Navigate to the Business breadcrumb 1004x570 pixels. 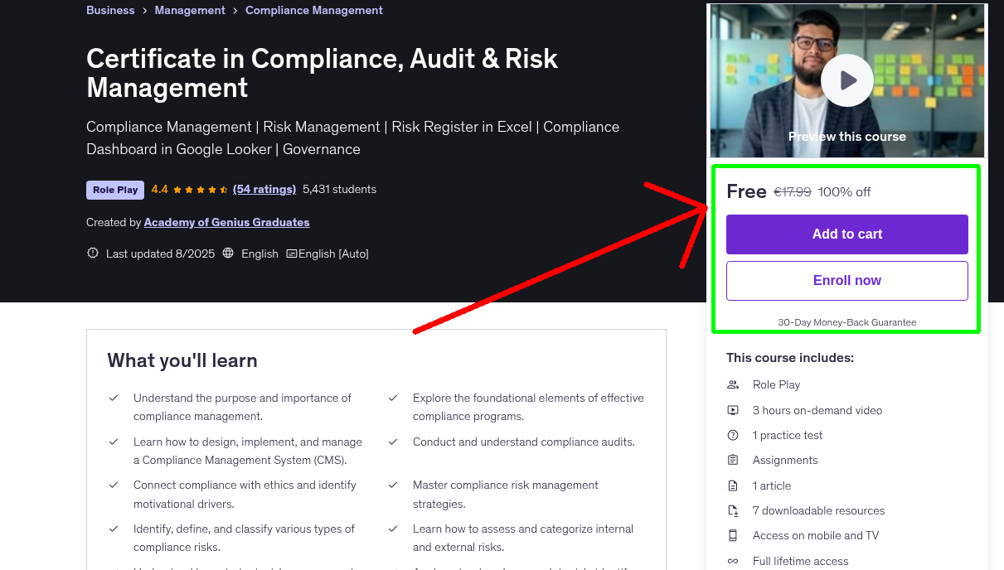pos(110,10)
